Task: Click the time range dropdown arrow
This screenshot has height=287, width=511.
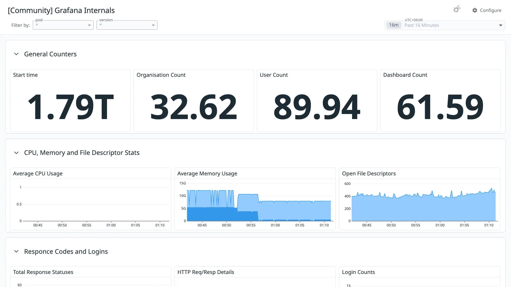Action: [x=501, y=25]
